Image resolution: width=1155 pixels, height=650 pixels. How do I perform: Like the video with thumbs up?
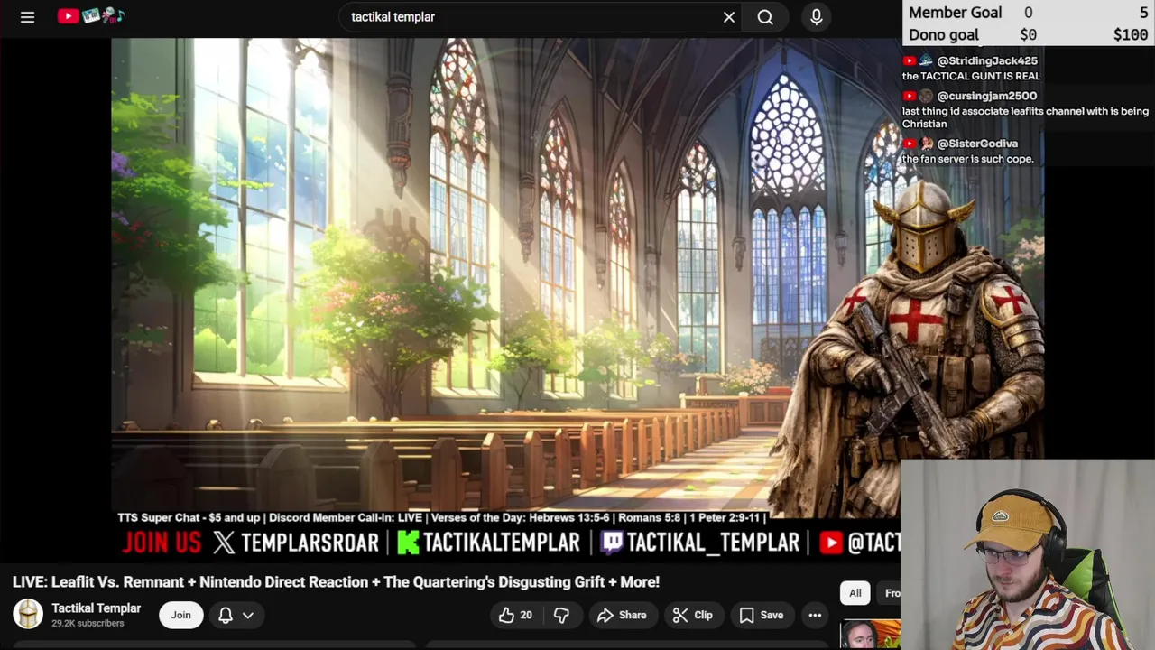pyautogui.click(x=515, y=615)
